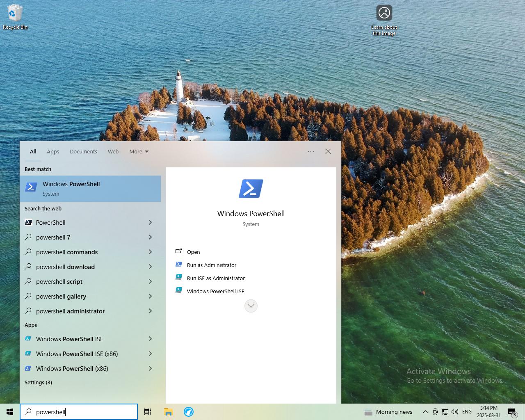Expand arrow next to Windows PowerShell ISE
The image size is (525, 420).
pyautogui.click(x=150, y=339)
